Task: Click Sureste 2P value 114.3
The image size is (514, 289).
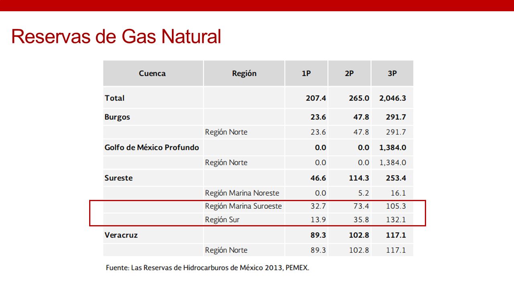Action: (359, 178)
